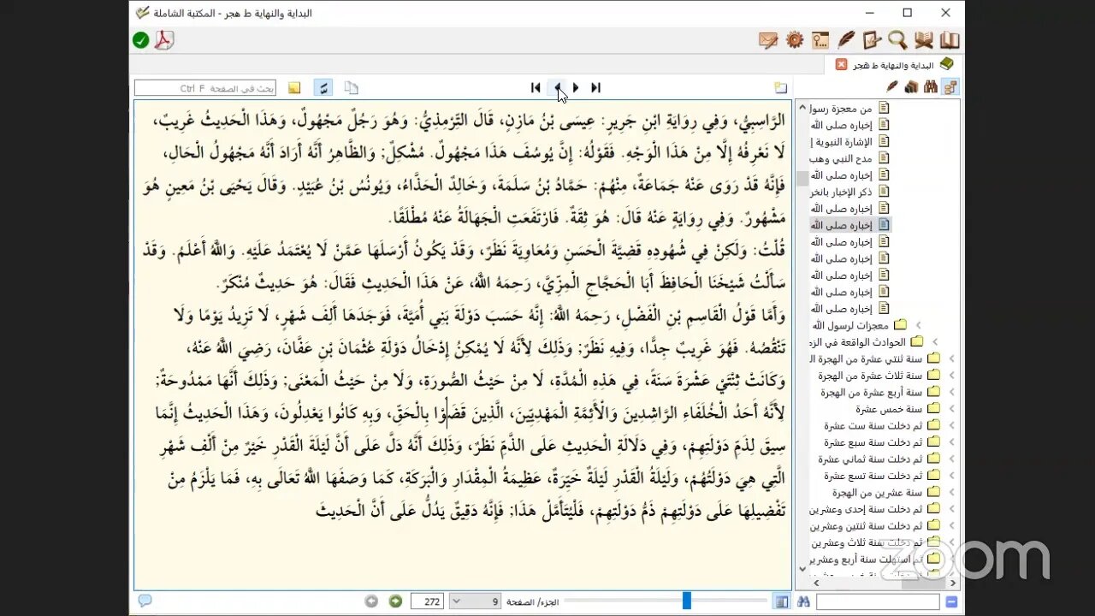Click the green forward navigation arrow
Screen dimensions: 1095x616
(x=395, y=601)
